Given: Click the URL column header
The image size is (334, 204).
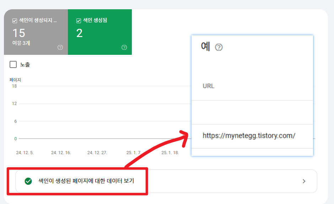Looking at the screenshot, I should click(208, 86).
